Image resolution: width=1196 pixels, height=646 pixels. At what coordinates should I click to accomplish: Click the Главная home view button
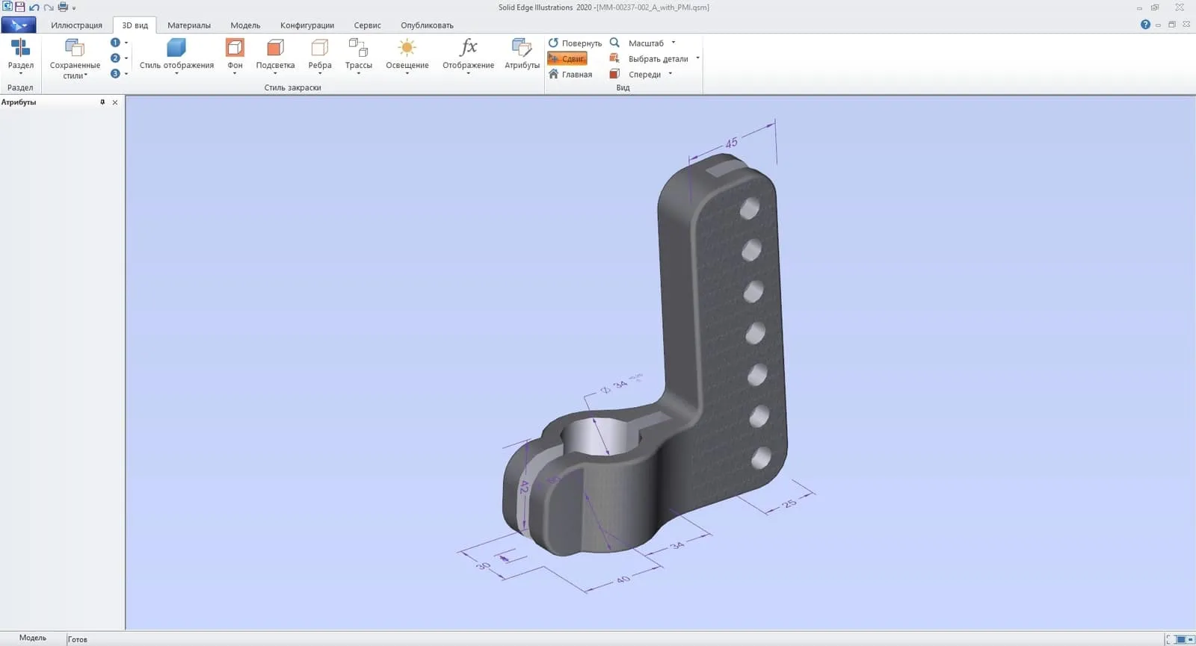pos(570,74)
